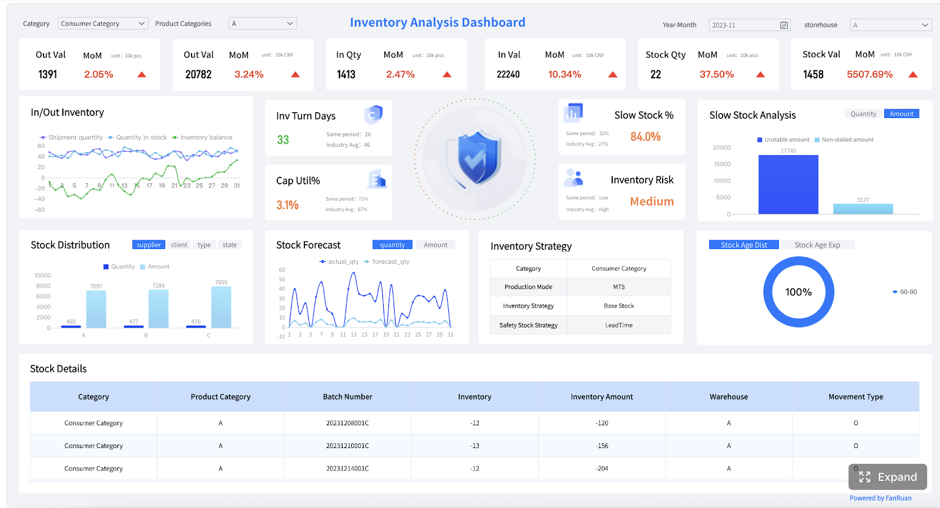
Task: Click the Product Category column header
Action: coord(220,397)
